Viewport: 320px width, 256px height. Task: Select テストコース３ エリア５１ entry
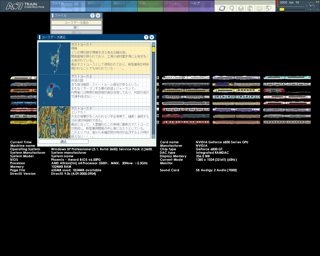[x=110, y=122]
